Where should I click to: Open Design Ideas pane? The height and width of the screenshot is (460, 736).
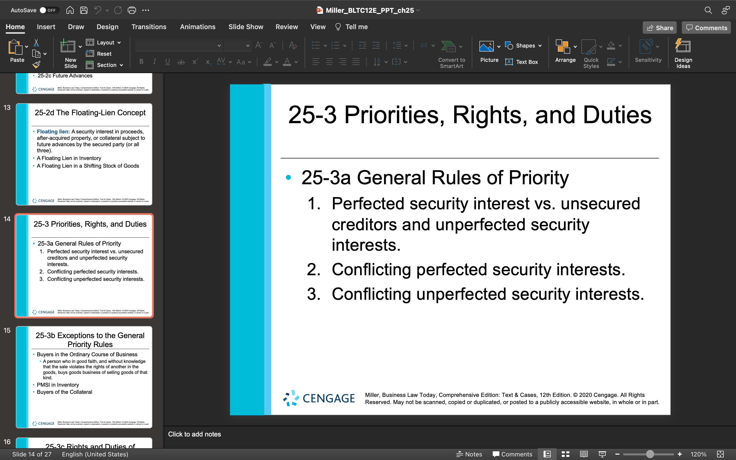683,53
